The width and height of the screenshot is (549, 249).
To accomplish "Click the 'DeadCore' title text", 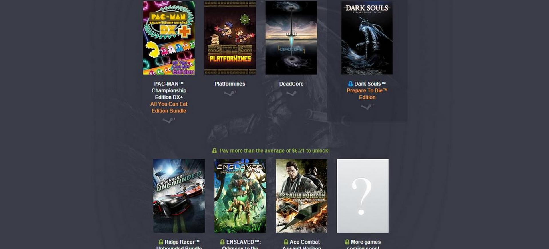I will (x=291, y=84).
